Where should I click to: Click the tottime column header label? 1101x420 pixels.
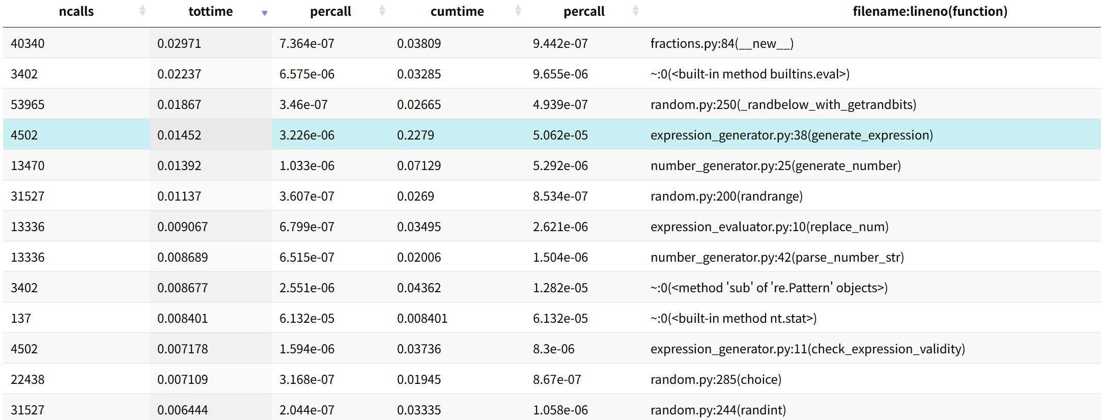[x=210, y=11]
